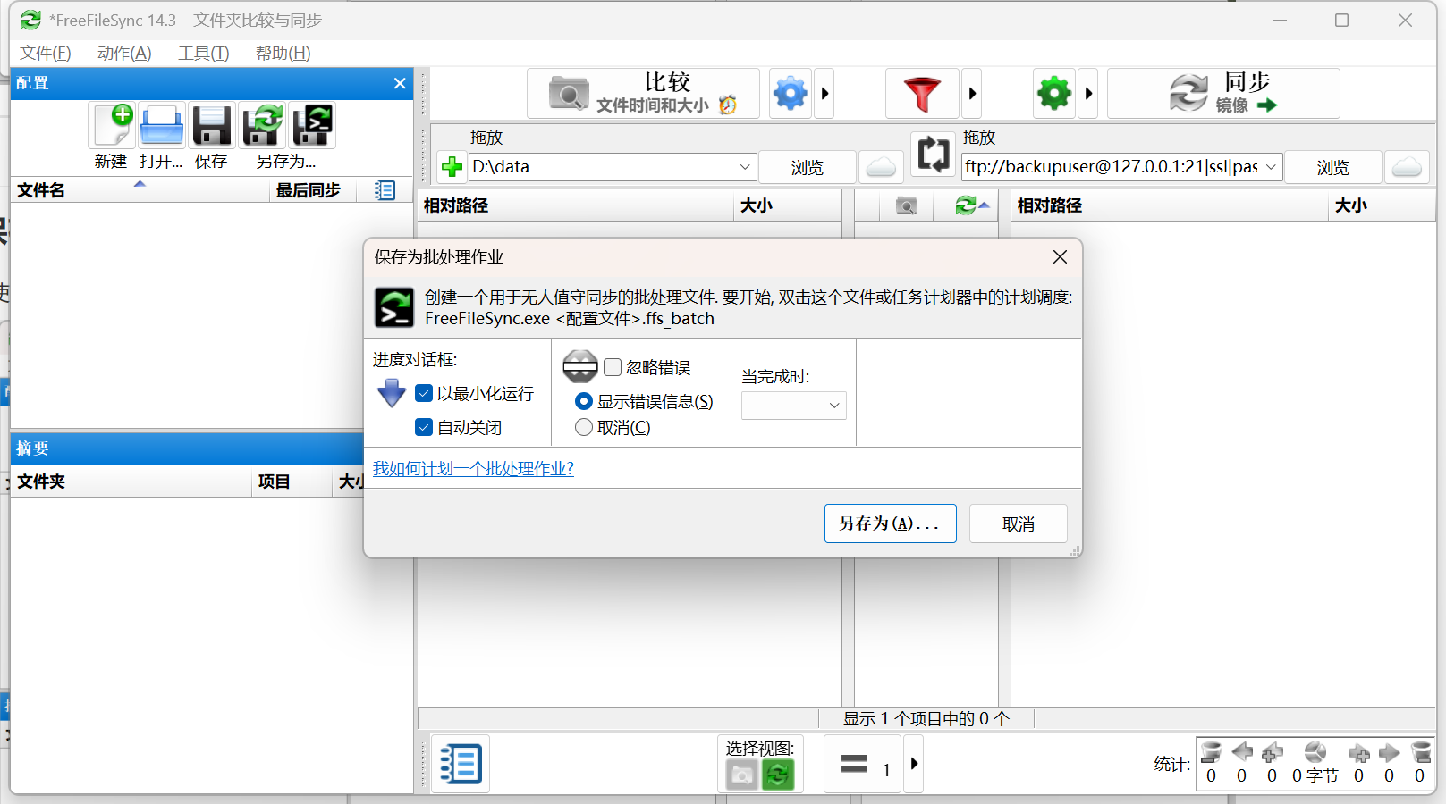The height and width of the screenshot is (804, 1446).
Task: Expand arrow next to sync settings gear
Action: point(1088,93)
